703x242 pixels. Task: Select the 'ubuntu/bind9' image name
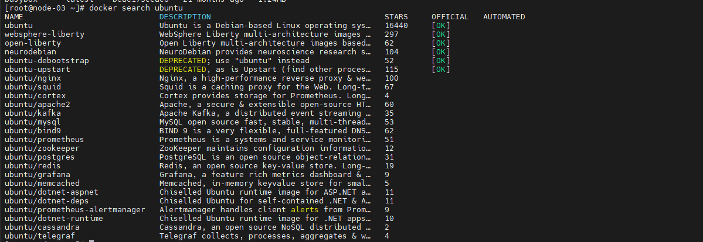(33, 130)
